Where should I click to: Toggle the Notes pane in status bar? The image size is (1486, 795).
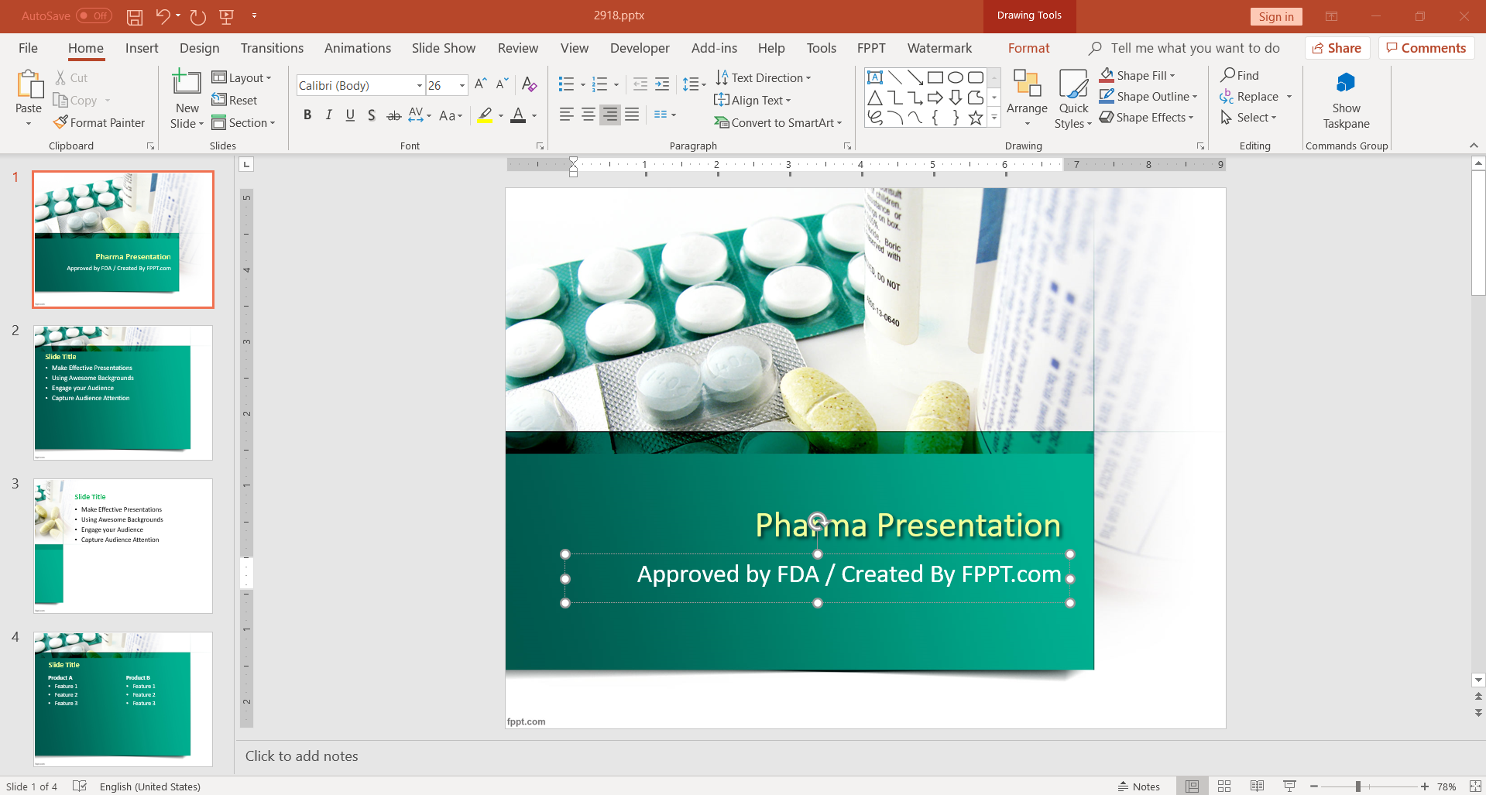[x=1138, y=786]
